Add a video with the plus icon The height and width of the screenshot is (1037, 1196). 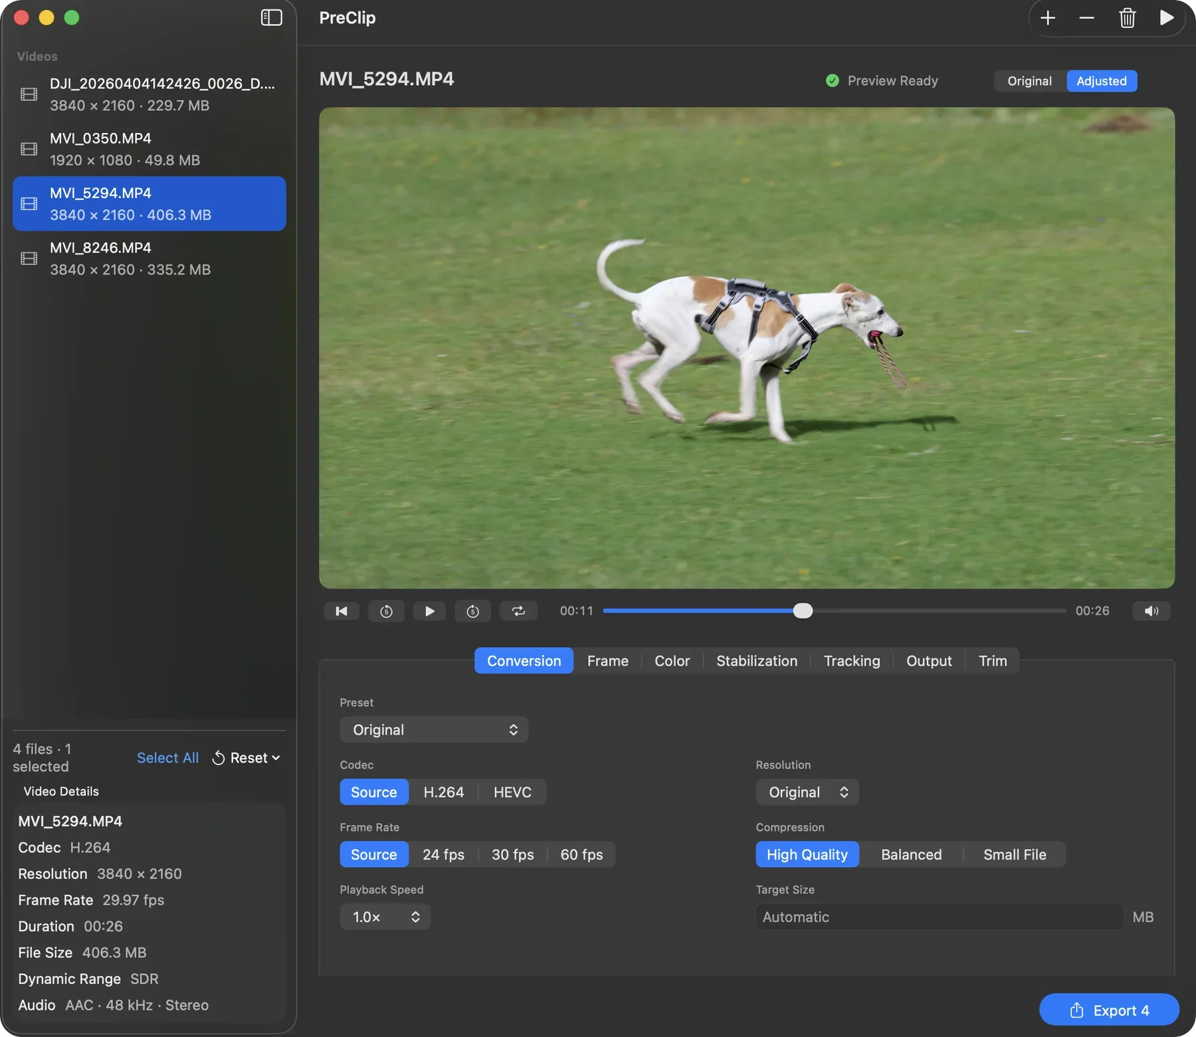[x=1048, y=18]
